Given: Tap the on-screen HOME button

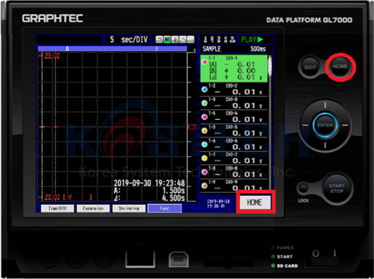Looking at the screenshot, I should pyautogui.click(x=255, y=202).
